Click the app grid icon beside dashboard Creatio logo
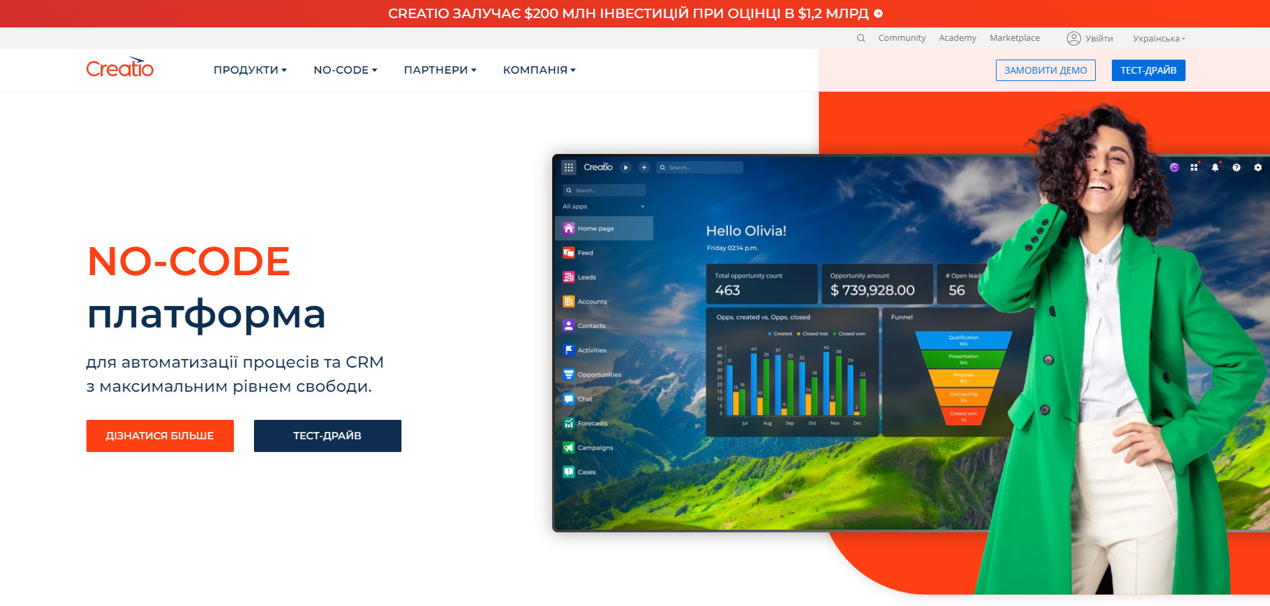 pyautogui.click(x=568, y=167)
